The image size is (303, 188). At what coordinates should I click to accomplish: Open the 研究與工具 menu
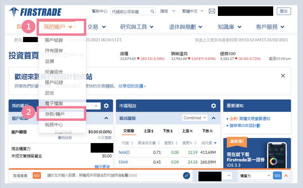tap(137, 27)
